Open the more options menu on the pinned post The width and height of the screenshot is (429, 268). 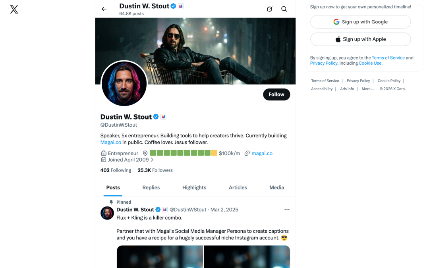click(x=287, y=209)
